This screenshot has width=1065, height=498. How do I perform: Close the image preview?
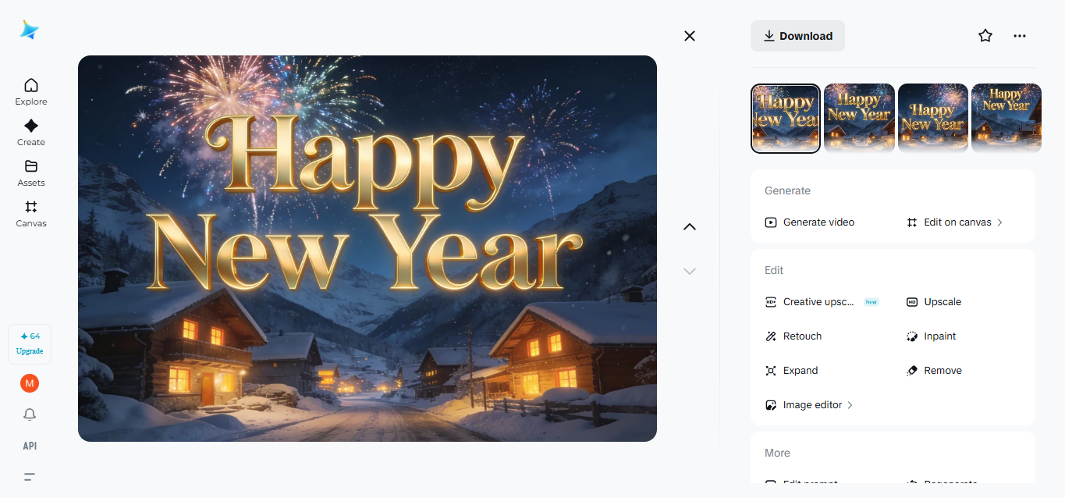[689, 36]
